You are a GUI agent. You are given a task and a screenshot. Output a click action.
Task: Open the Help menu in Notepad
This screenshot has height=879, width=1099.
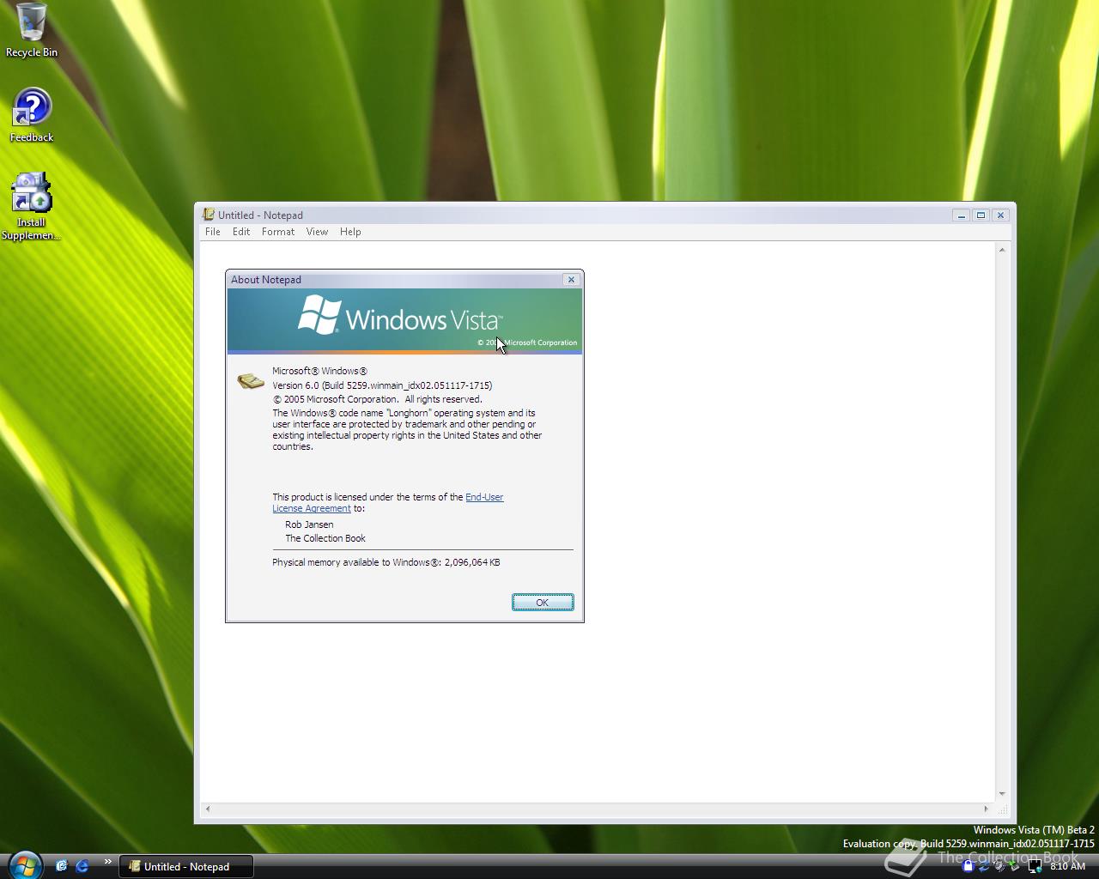click(x=350, y=232)
